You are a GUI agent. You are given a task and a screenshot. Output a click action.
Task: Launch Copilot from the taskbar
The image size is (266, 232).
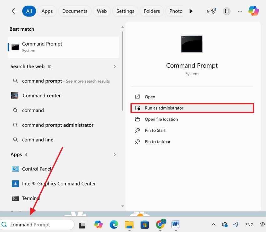(98, 225)
